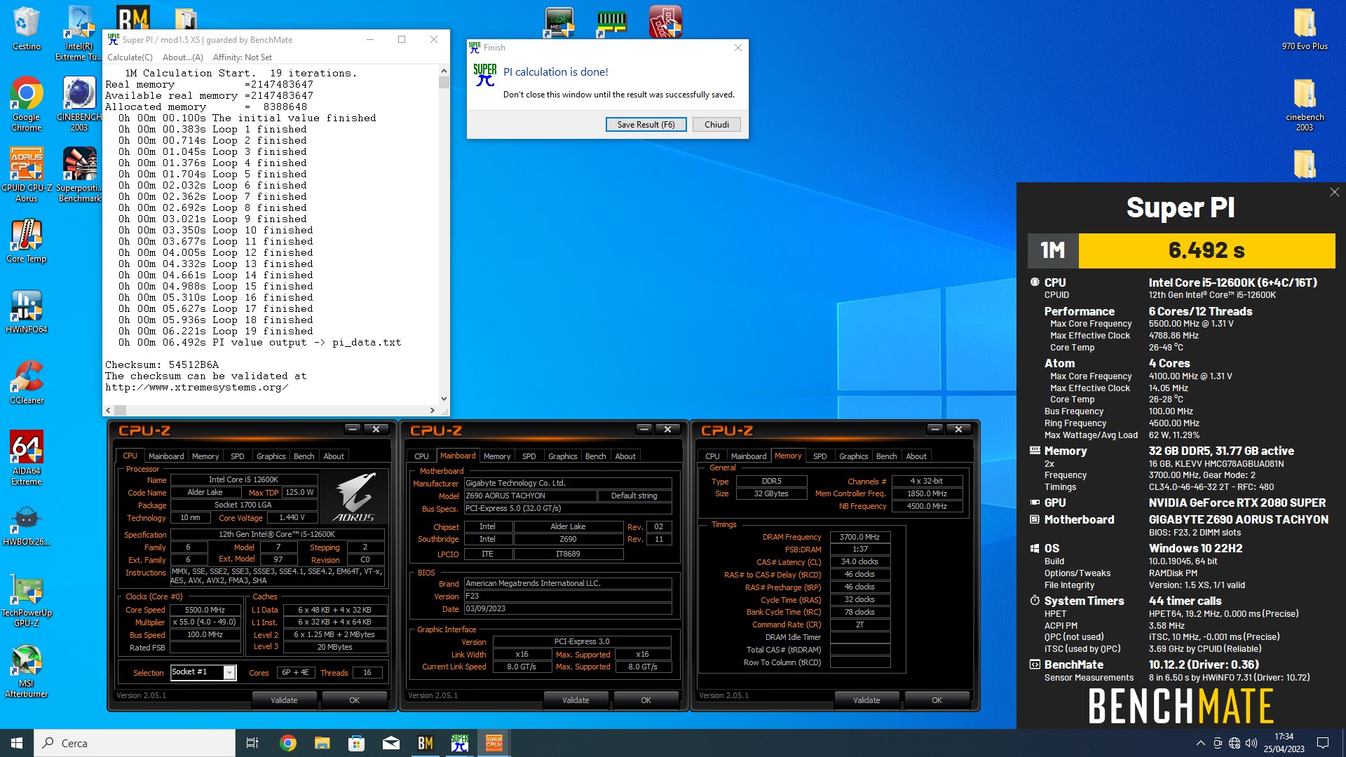Open the Calculate(C) menu in Super PI

(130, 57)
